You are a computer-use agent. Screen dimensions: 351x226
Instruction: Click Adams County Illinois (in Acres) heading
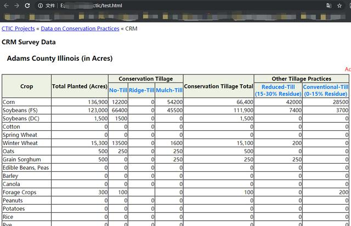(x=60, y=59)
